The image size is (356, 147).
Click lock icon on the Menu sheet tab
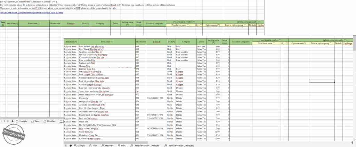click(x=119, y=146)
